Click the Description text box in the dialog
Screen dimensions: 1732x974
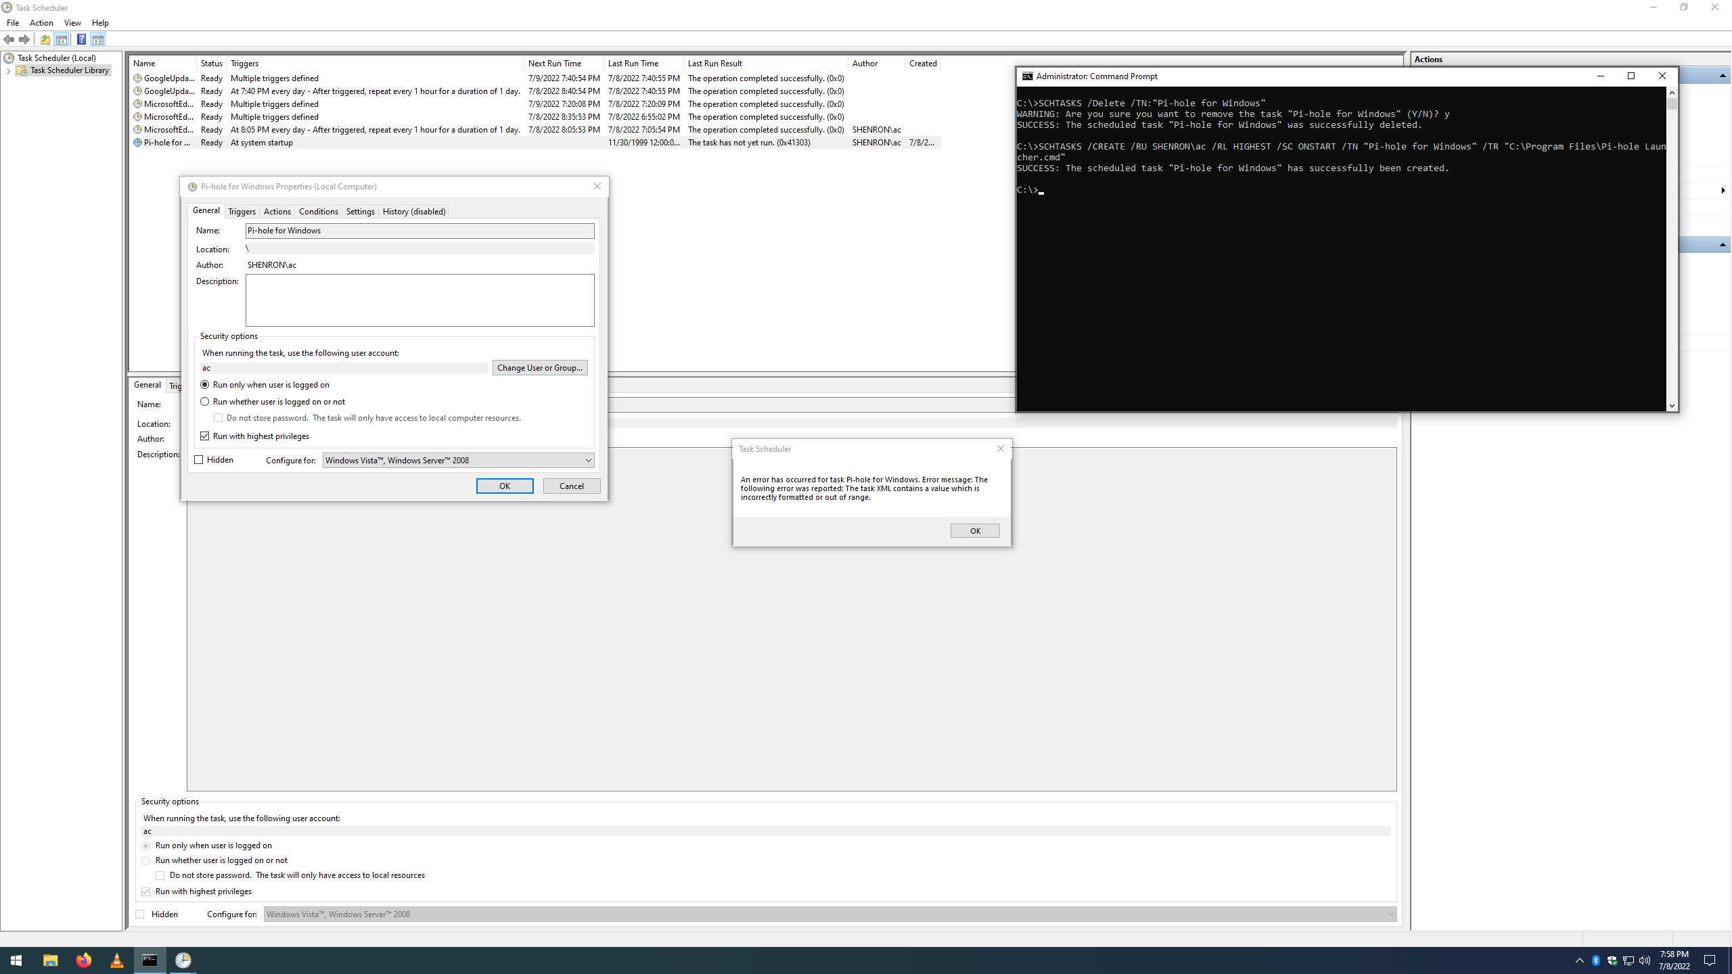(419, 300)
